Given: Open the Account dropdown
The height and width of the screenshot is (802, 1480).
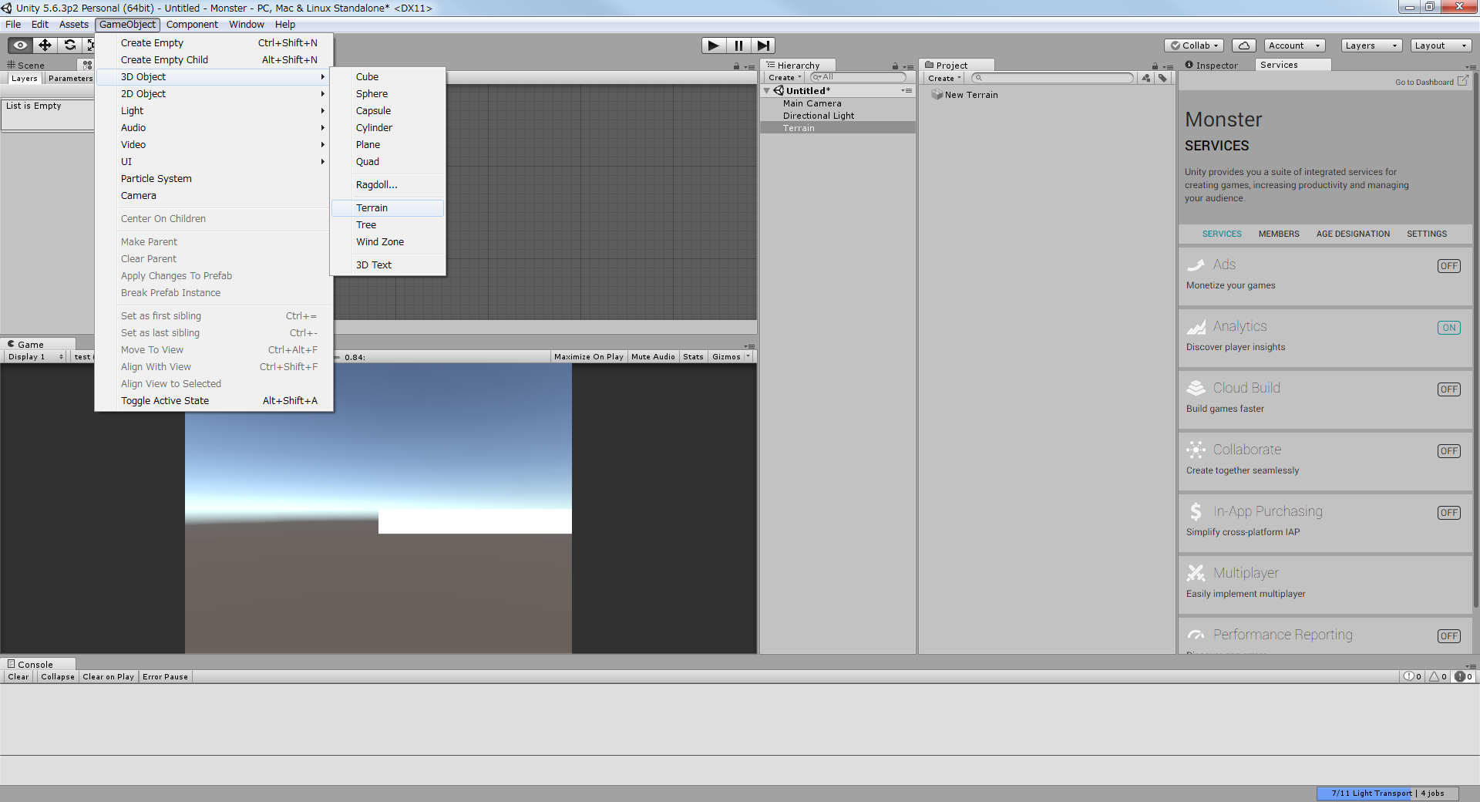Looking at the screenshot, I should 1294,45.
